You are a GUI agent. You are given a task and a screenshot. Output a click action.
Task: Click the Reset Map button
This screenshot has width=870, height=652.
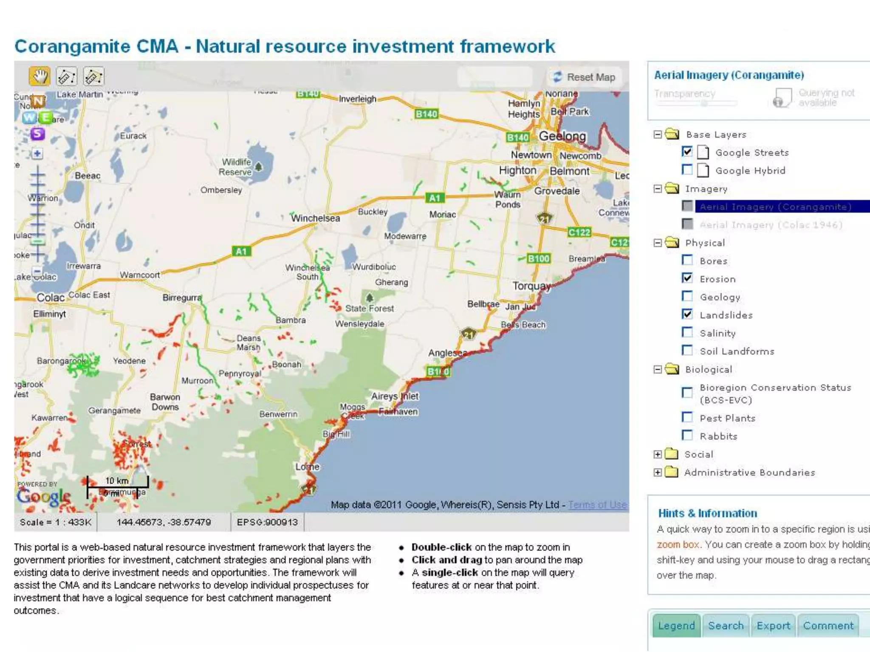(584, 77)
